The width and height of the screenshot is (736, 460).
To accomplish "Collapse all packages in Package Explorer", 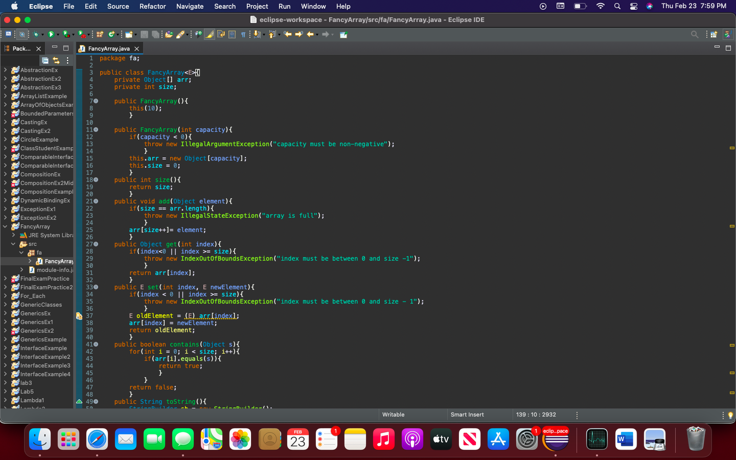I will click(45, 60).
